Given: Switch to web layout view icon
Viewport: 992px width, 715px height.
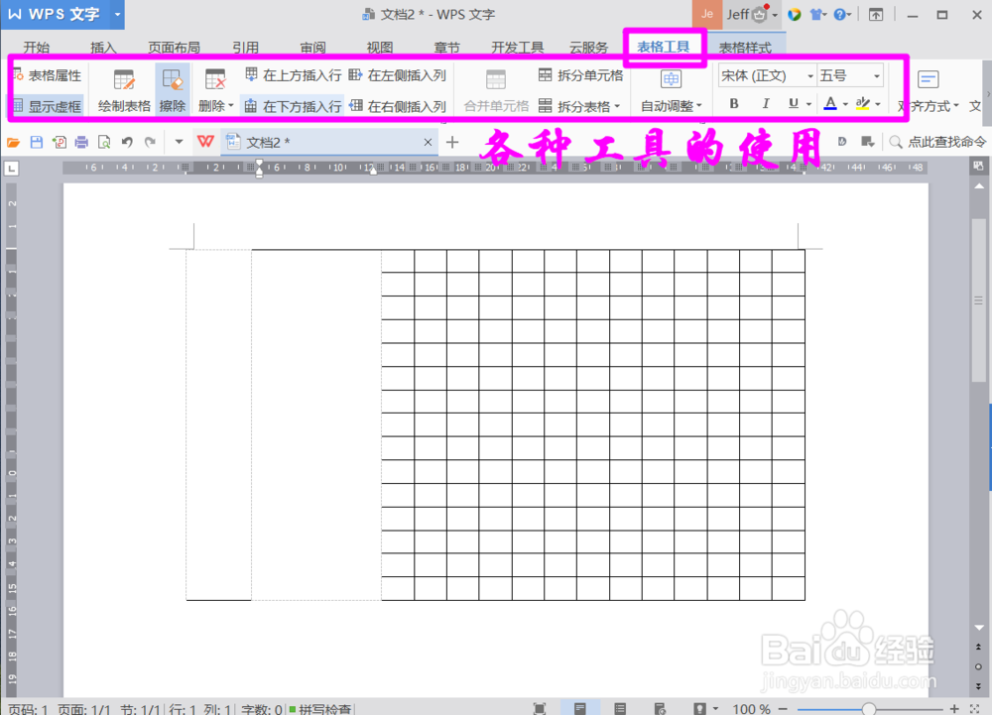Looking at the screenshot, I should [660, 709].
